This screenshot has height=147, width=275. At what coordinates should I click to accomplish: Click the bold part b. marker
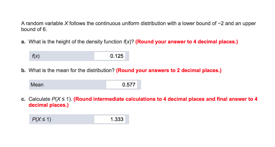click(x=23, y=70)
